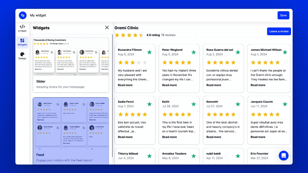The image size is (308, 173).
Task: Click green star badge on Rosa Guerra card
Action: [238, 52]
